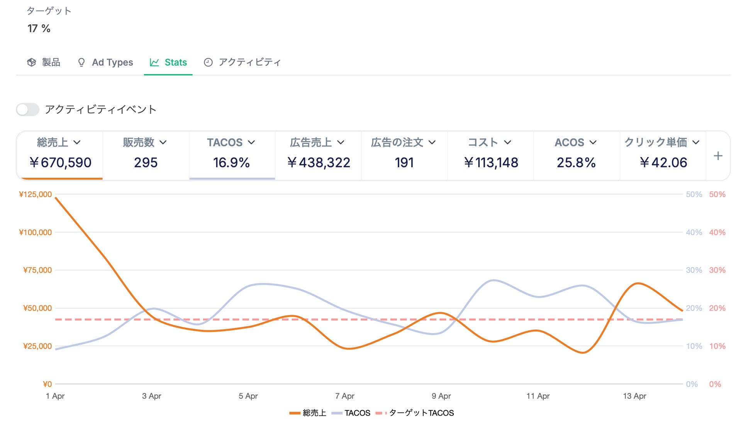Switch to the Ad Types tab

tap(112, 62)
